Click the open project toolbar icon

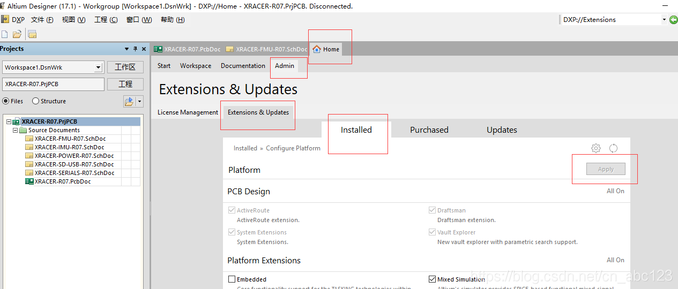32,34
